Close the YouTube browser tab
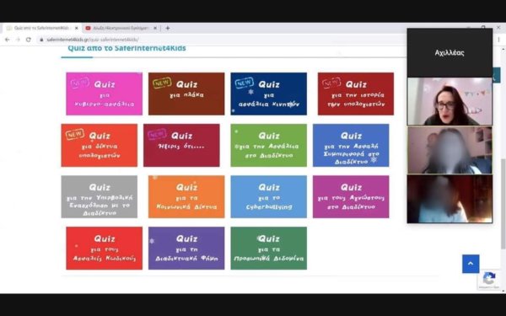This screenshot has height=316, width=506. click(155, 28)
